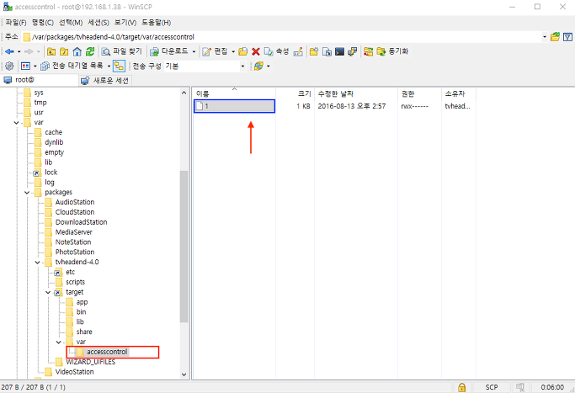Go to the home directory icon
Image resolution: width=575 pixels, height=393 pixels.
77,51
